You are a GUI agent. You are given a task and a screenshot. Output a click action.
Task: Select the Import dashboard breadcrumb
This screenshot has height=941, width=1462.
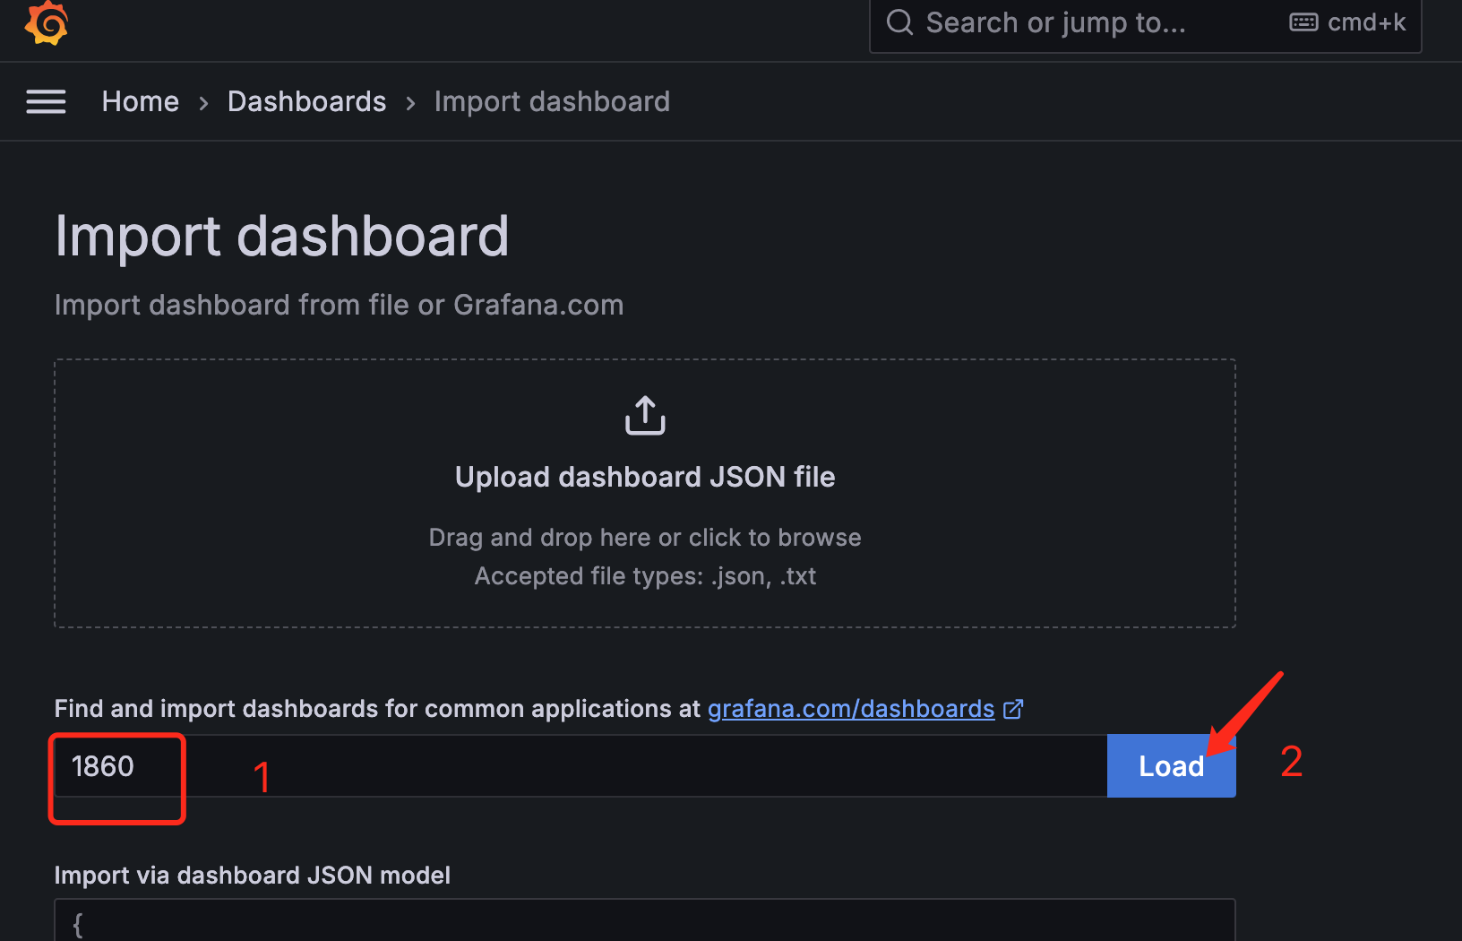coord(552,102)
